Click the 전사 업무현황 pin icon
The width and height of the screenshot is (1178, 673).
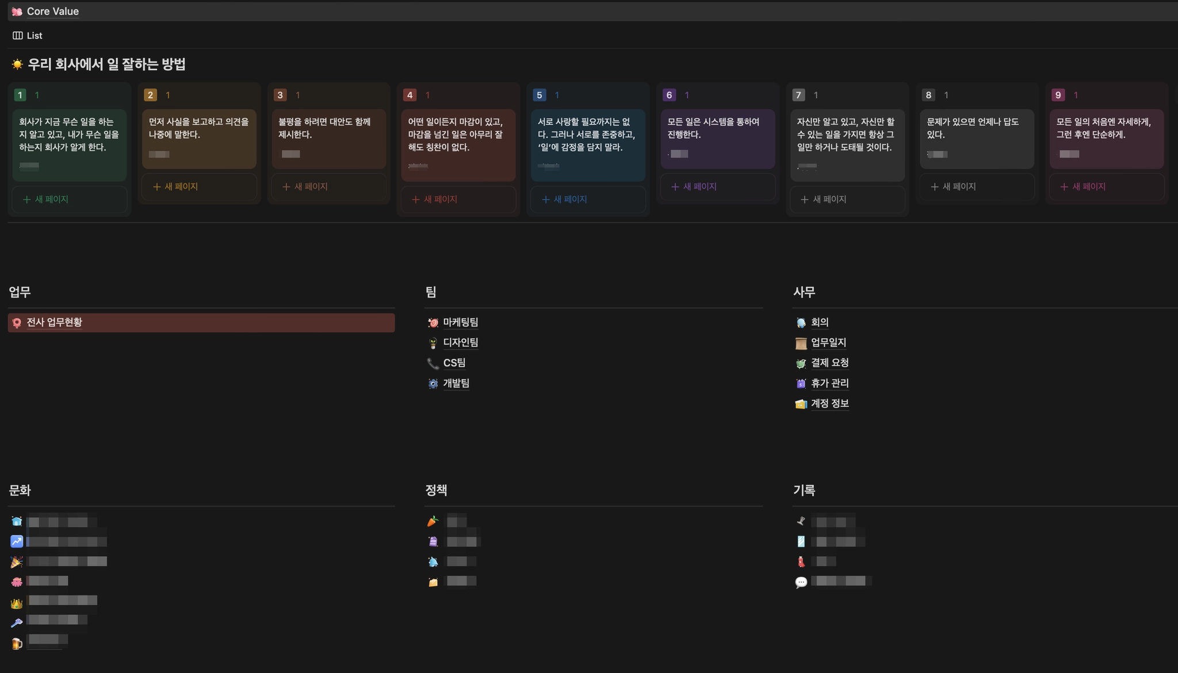[17, 323]
